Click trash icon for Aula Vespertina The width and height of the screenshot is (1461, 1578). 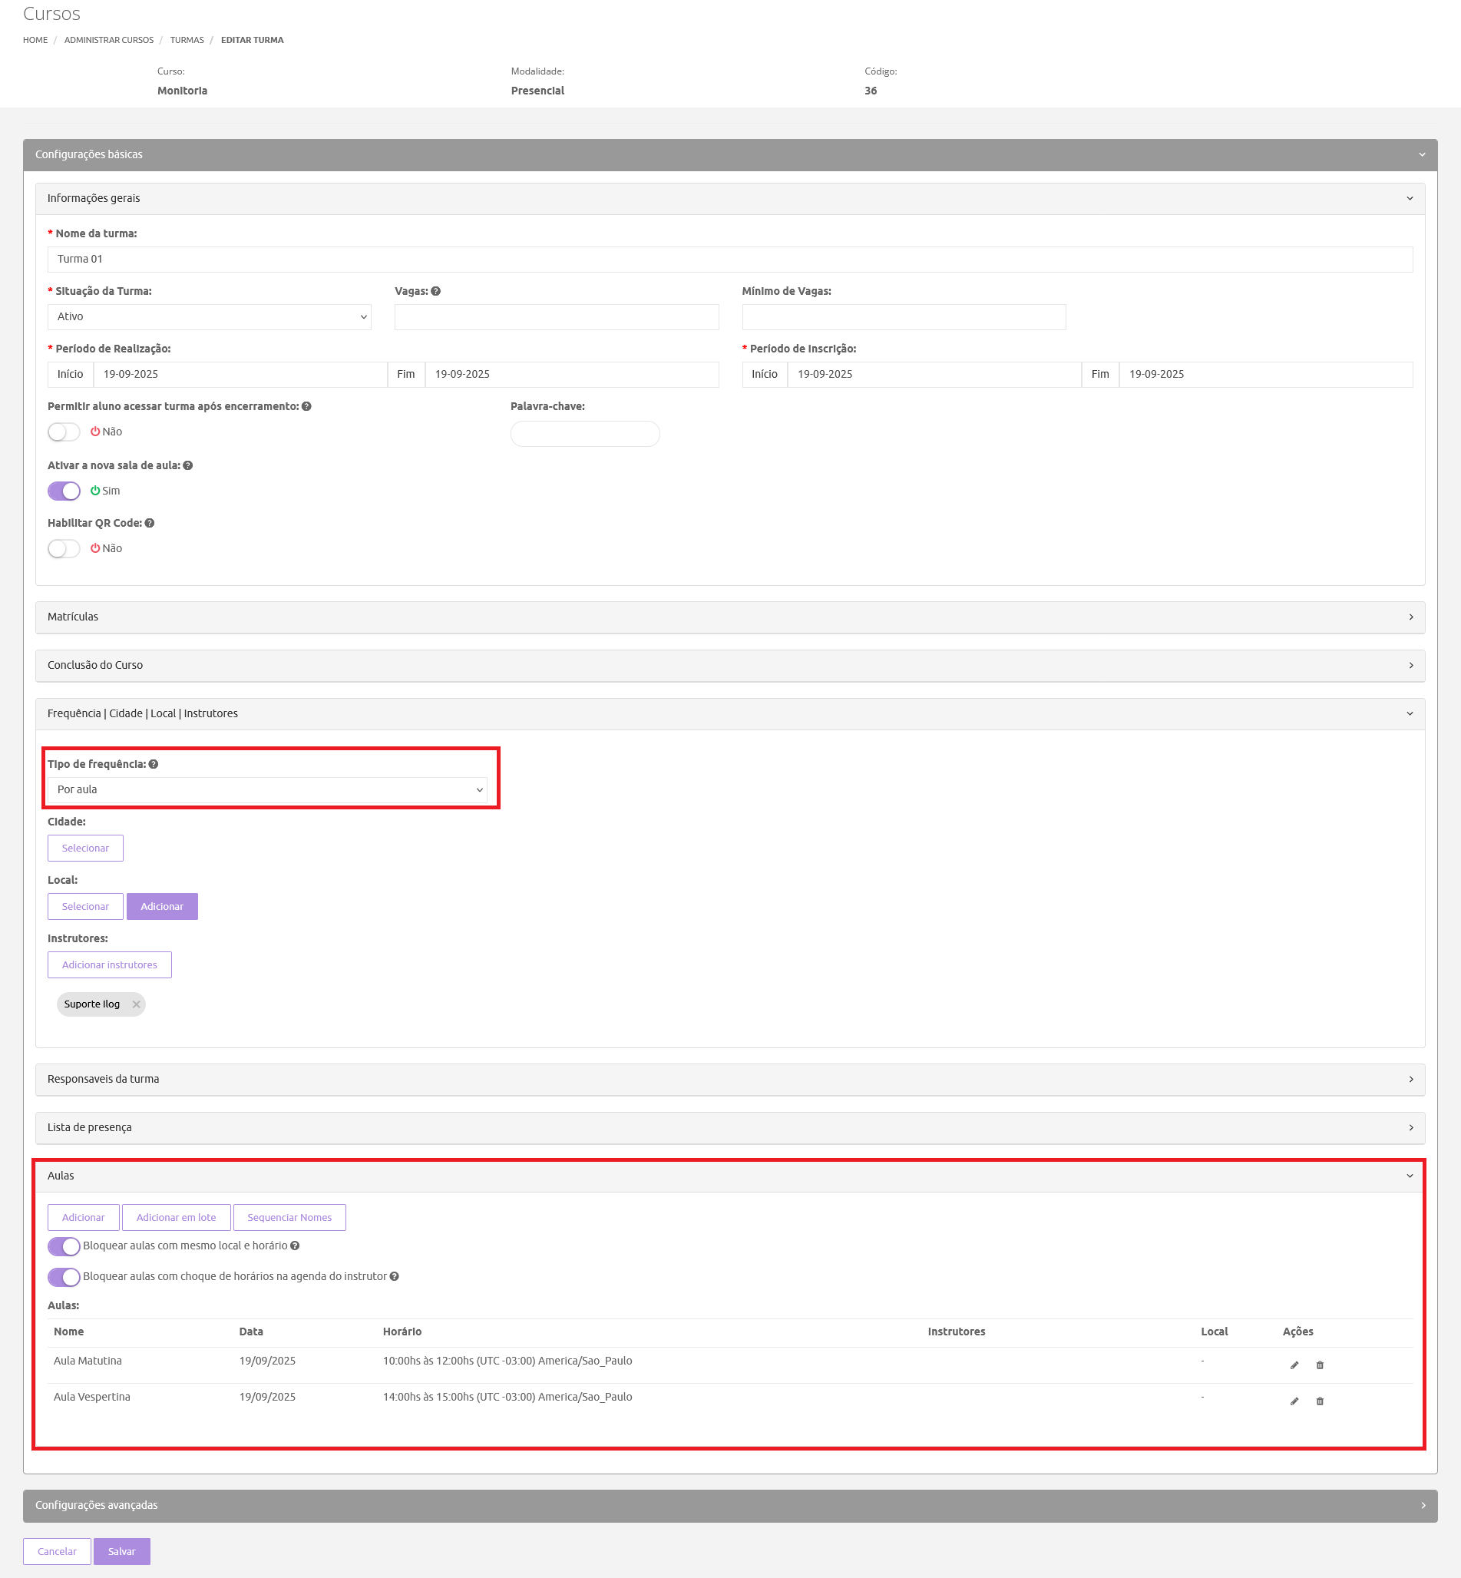(1320, 1401)
